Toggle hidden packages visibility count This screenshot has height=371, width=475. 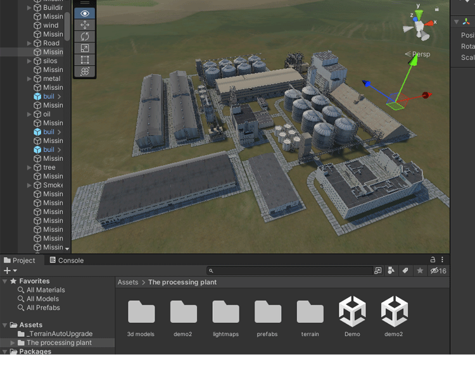point(438,271)
